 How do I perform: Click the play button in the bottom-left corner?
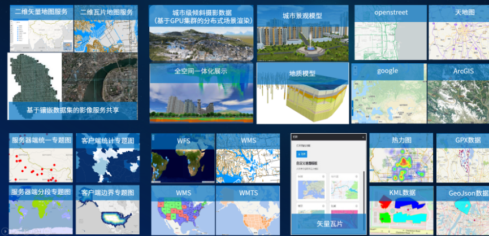point(5,231)
